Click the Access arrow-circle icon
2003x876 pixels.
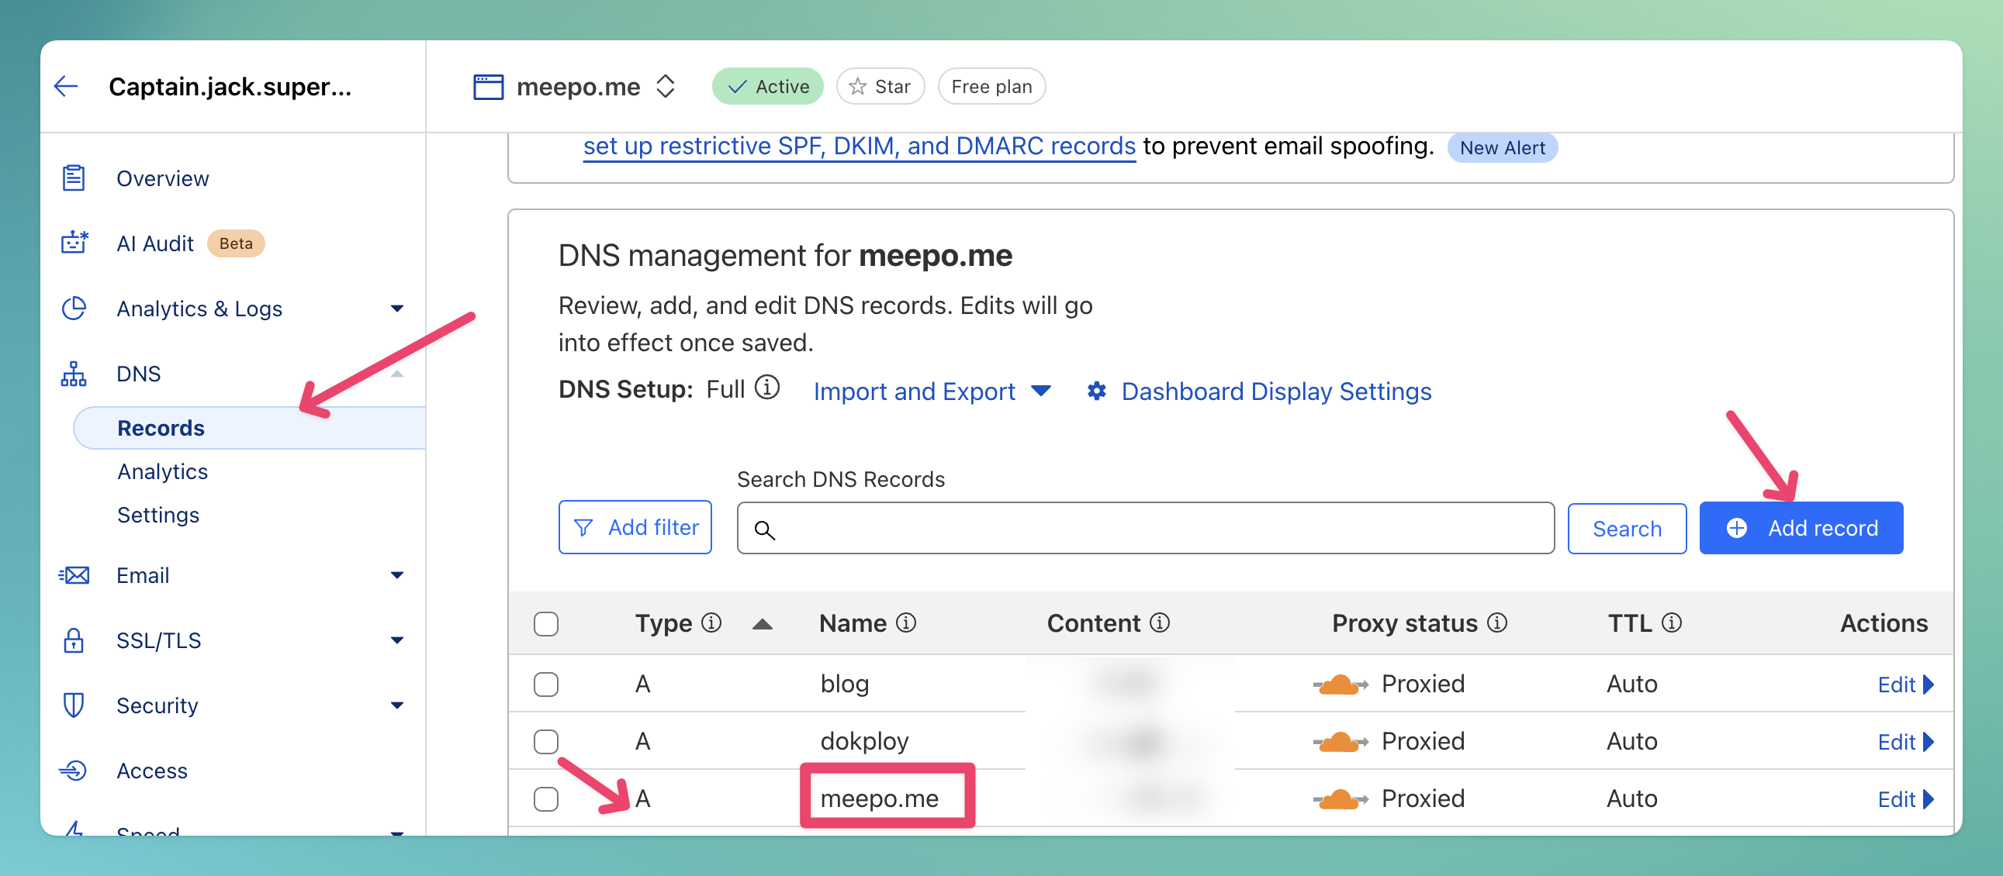74,771
